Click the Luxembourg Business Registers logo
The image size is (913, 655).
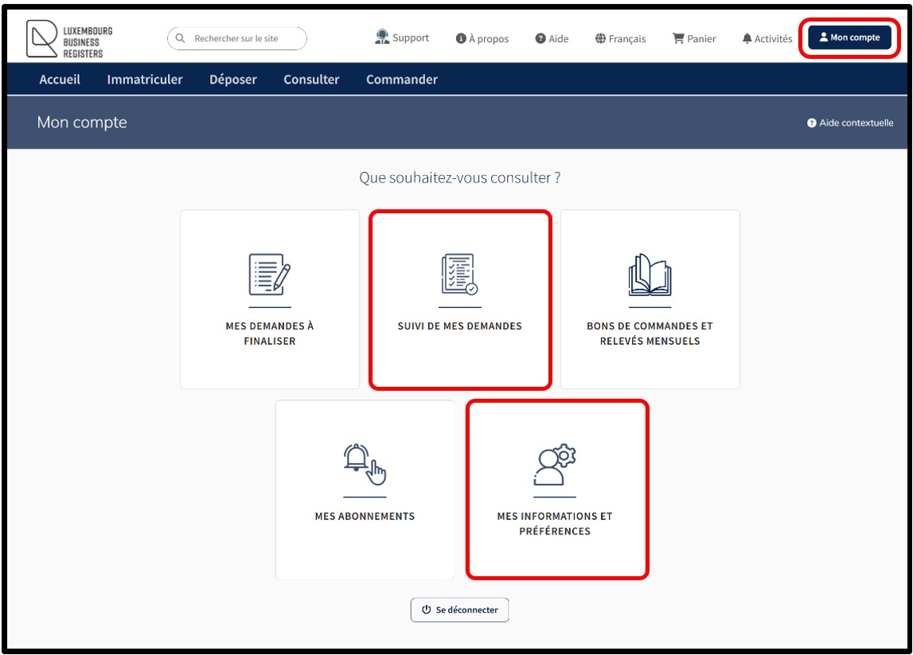coord(70,40)
